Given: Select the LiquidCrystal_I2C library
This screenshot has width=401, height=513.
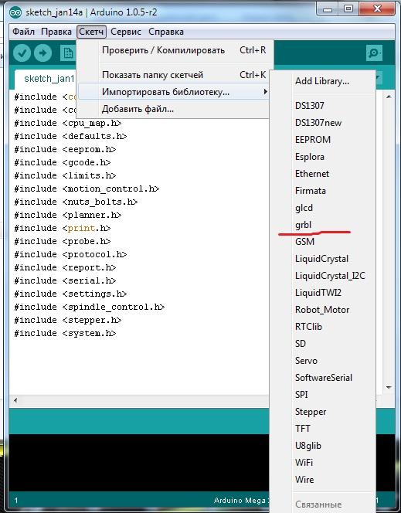Looking at the screenshot, I should tap(322, 276).
